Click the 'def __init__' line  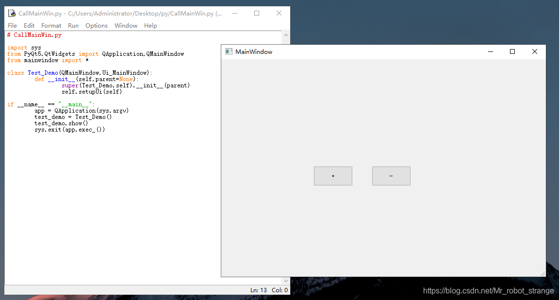coord(87,79)
